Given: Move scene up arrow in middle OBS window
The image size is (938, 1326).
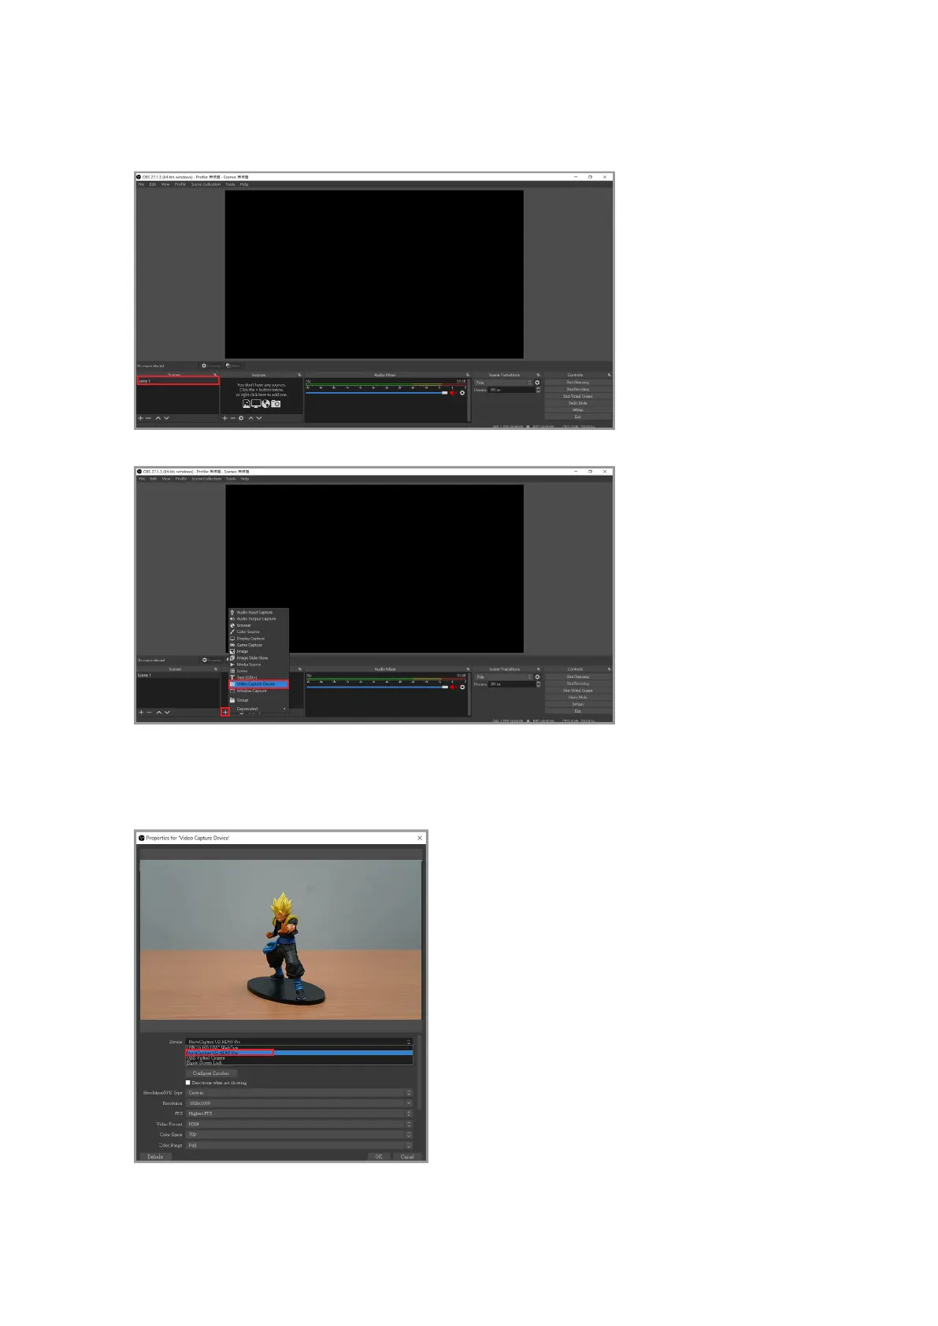Looking at the screenshot, I should [x=158, y=713].
